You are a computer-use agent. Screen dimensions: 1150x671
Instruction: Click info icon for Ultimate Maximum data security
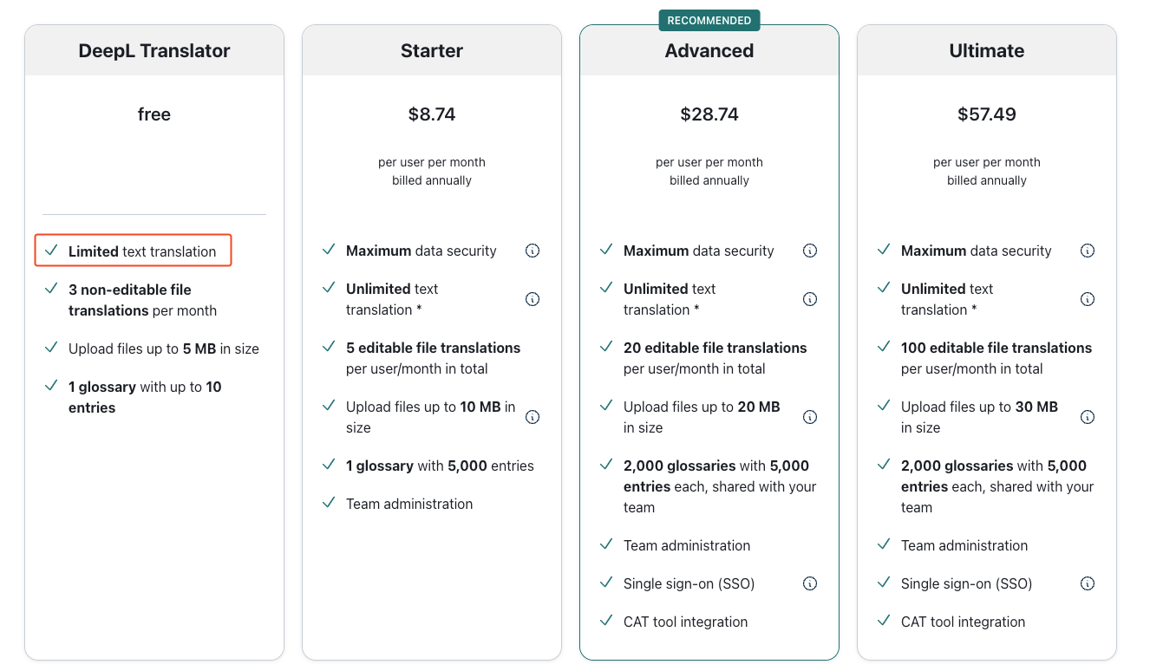pos(1088,251)
